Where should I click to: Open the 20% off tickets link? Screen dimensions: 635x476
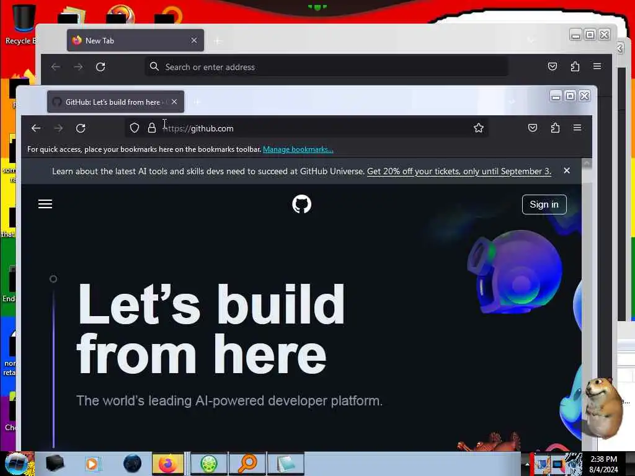[459, 171]
